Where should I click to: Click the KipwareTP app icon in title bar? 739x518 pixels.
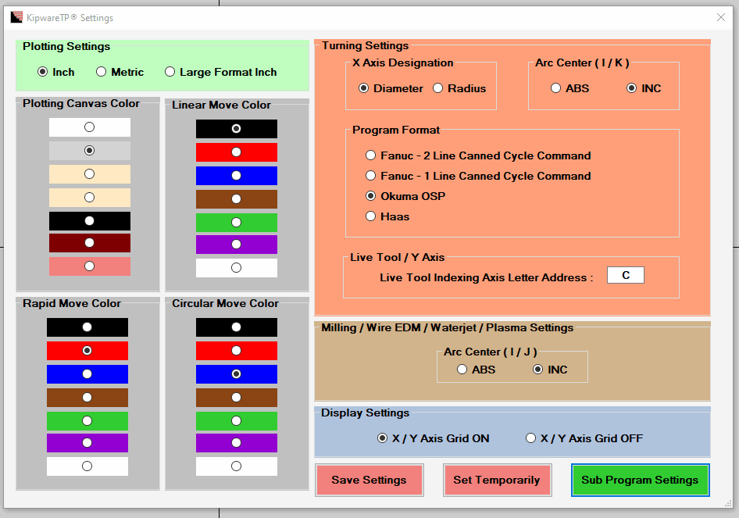coord(16,17)
